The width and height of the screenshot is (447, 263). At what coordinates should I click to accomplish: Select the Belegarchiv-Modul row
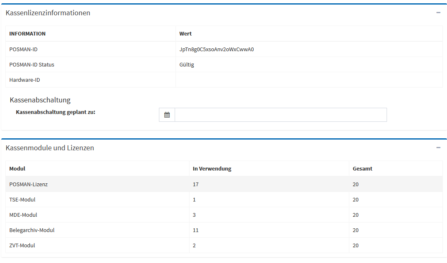click(x=32, y=230)
